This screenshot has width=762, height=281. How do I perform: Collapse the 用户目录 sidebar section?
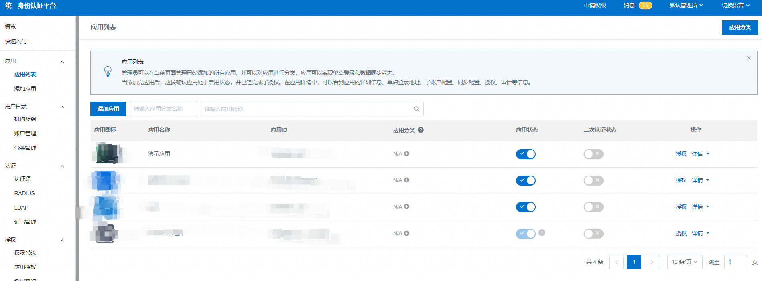62,107
